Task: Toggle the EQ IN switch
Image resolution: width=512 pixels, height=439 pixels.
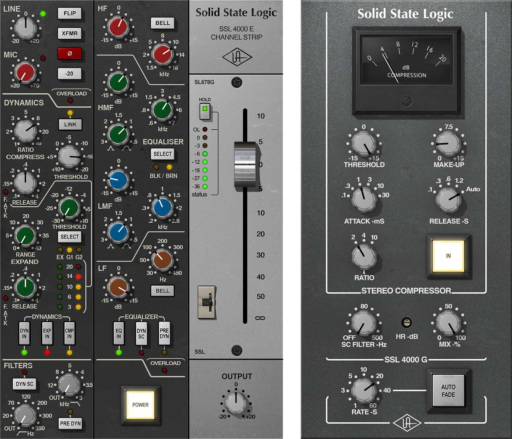Action: pyautogui.click(x=118, y=333)
